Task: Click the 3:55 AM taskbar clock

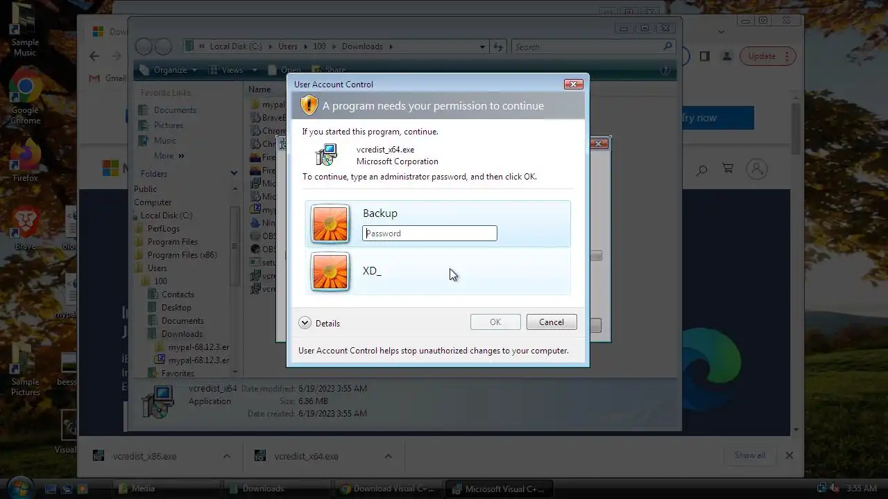Action: 862,489
